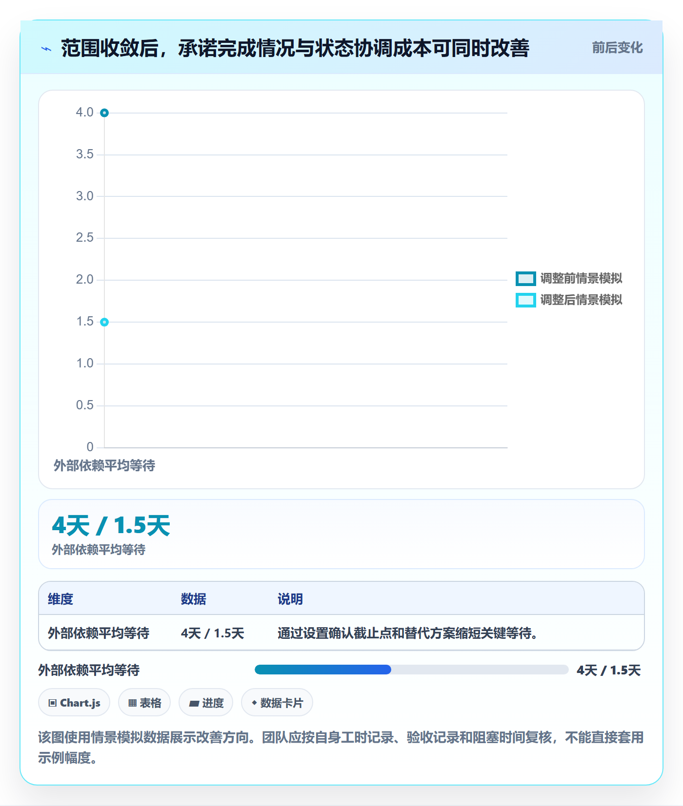Click the 1.0 y-axis tick label

pyautogui.click(x=84, y=364)
